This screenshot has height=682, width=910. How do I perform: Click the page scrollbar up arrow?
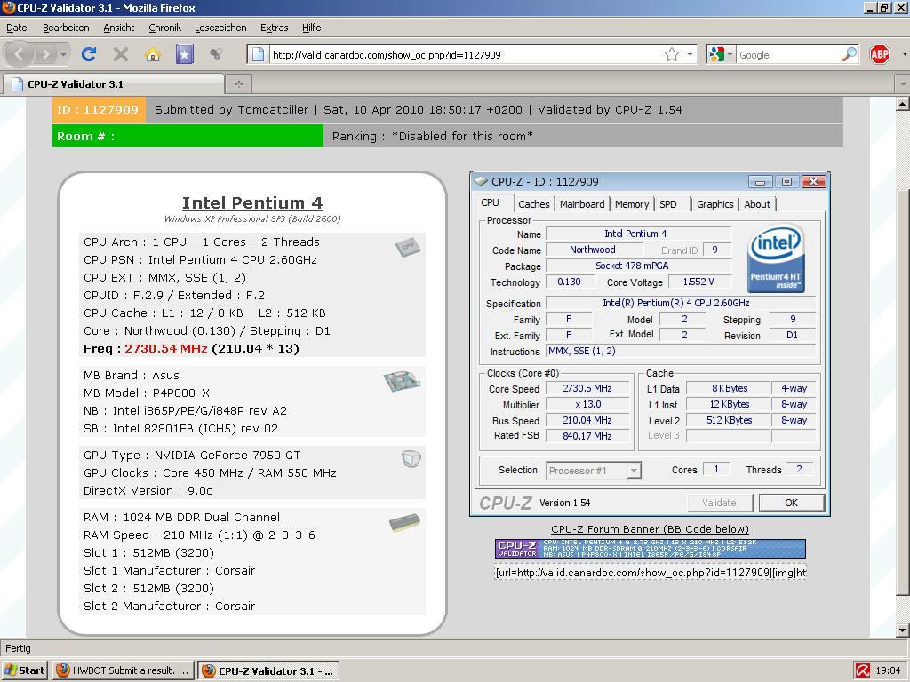[x=902, y=105]
